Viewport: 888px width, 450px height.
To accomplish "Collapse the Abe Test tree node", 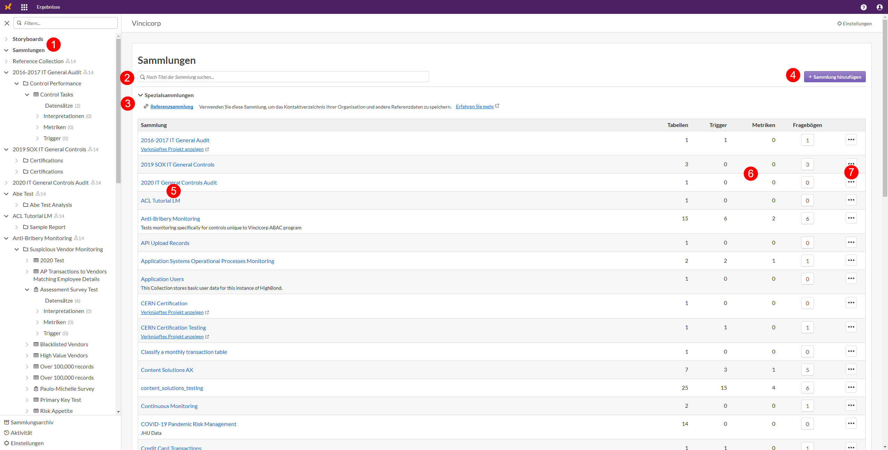I will pos(6,194).
